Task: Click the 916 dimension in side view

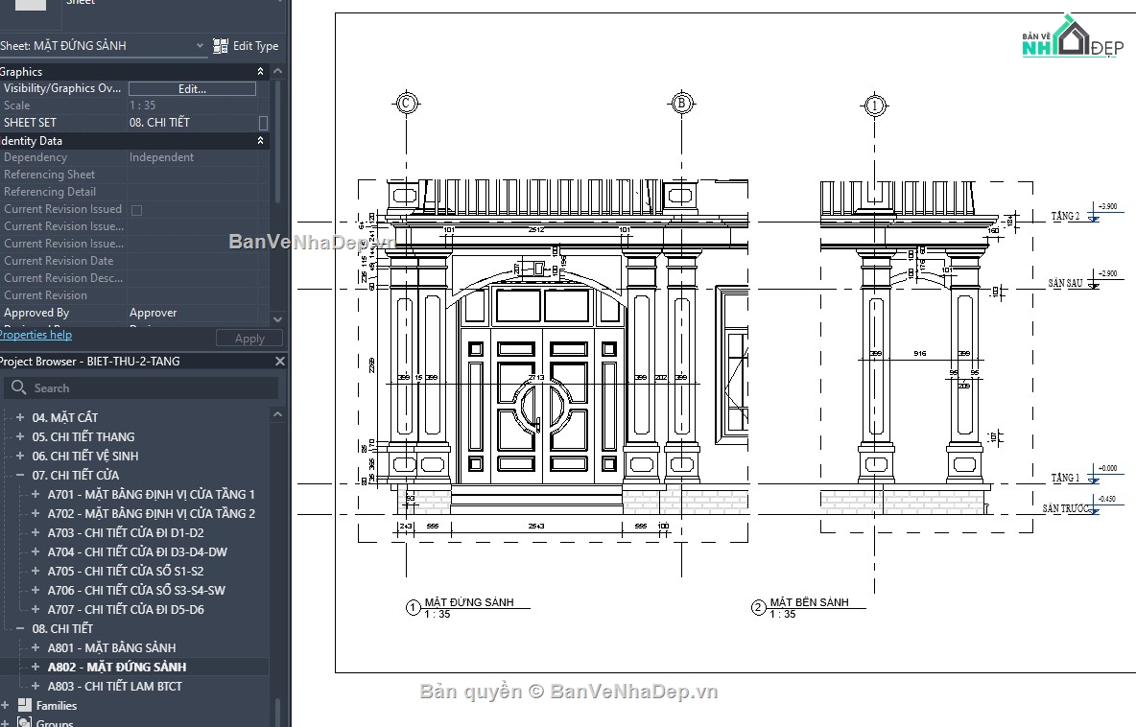Action: pyautogui.click(x=919, y=353)
